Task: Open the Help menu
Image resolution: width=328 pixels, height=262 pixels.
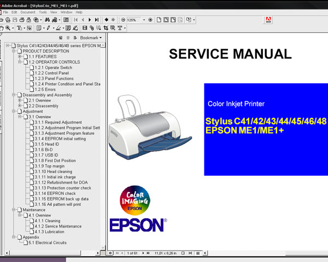Action: [x=79, y=12]
